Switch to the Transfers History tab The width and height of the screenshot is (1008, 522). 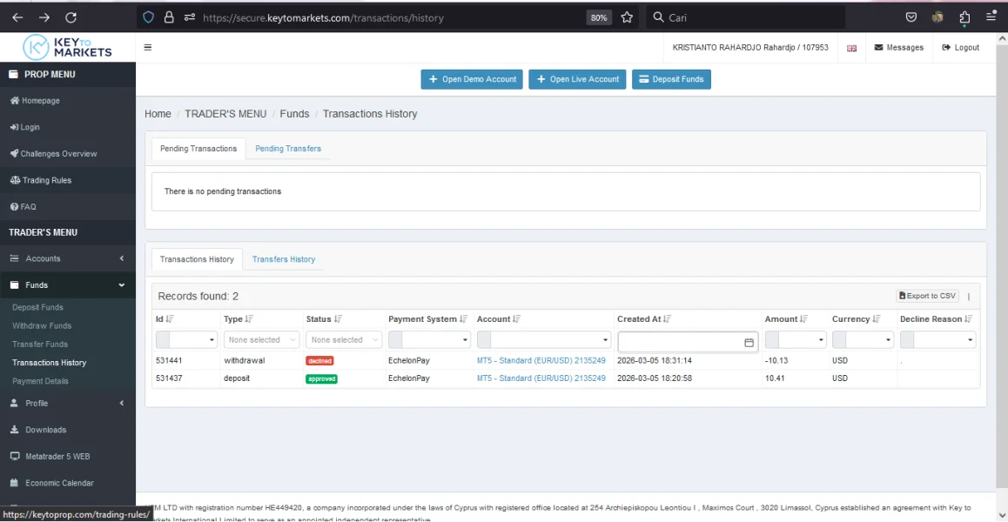pyautogui.click(x=284, y=259)
